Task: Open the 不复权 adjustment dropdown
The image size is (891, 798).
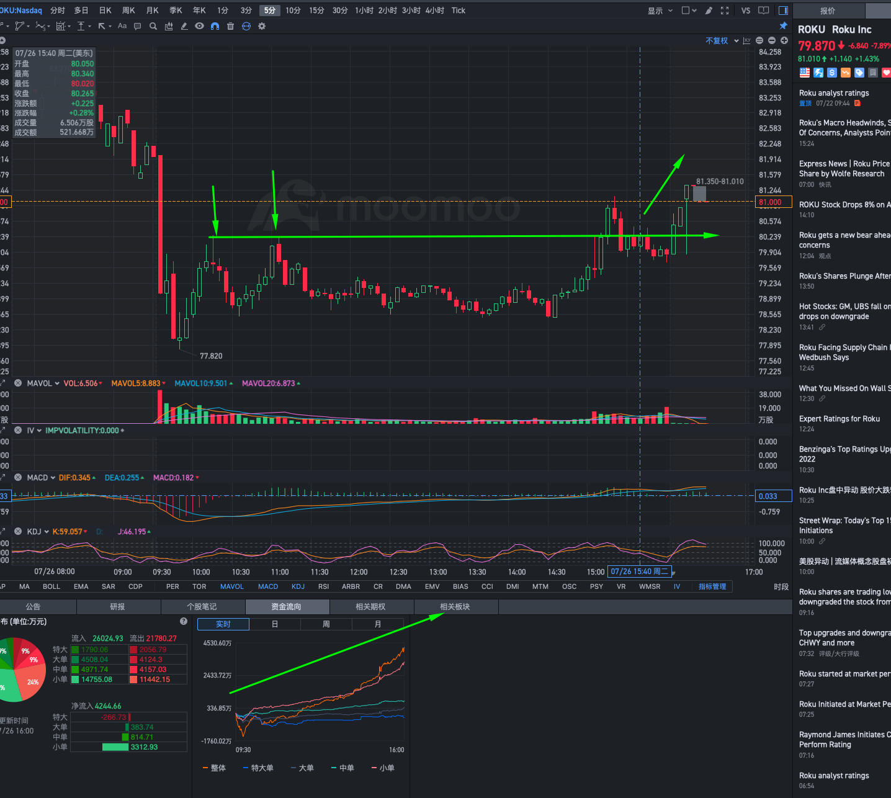Action: click(722, 41)
